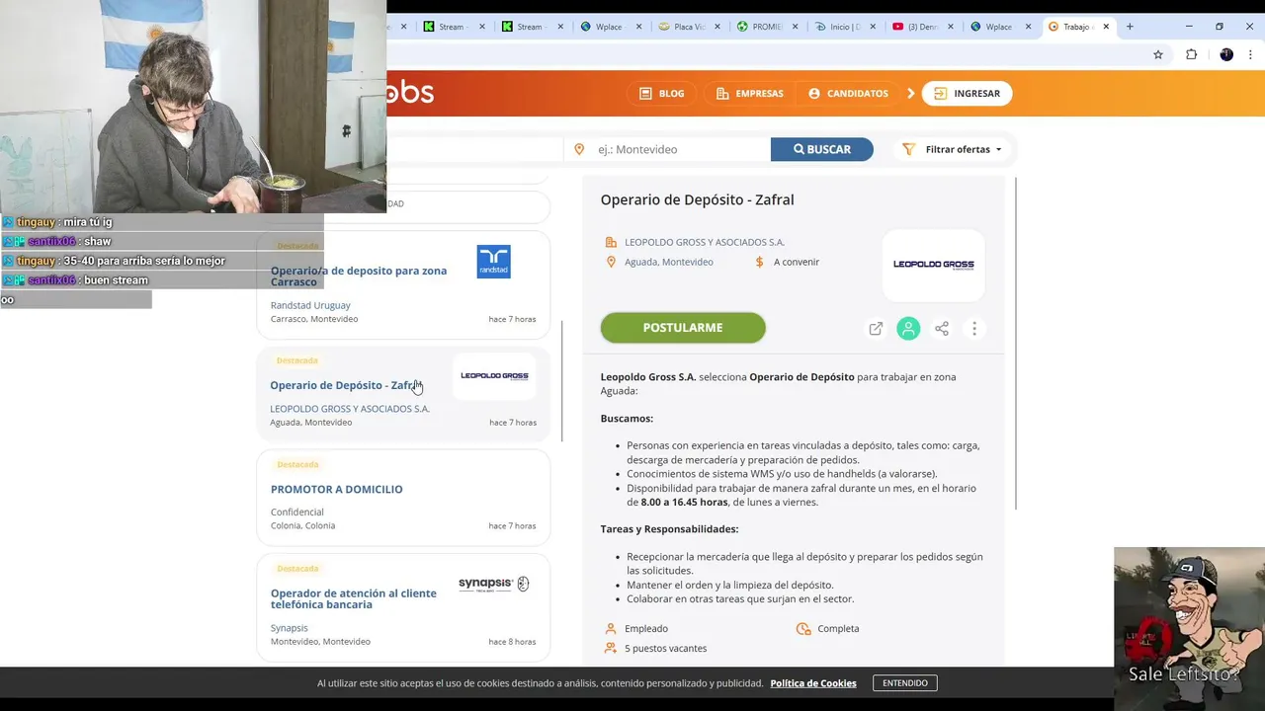The width and height of the screenshot is (1265, 711).
Task: Open the Chrome profile avatar
Action: [1226, 54]
